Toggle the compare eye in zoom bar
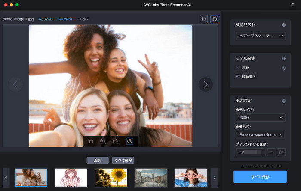301x191 pixels. click(129, 141)
